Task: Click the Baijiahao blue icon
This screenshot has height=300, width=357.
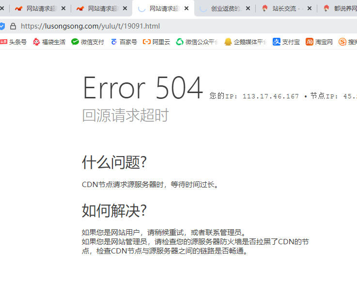Action: (114, 42)
